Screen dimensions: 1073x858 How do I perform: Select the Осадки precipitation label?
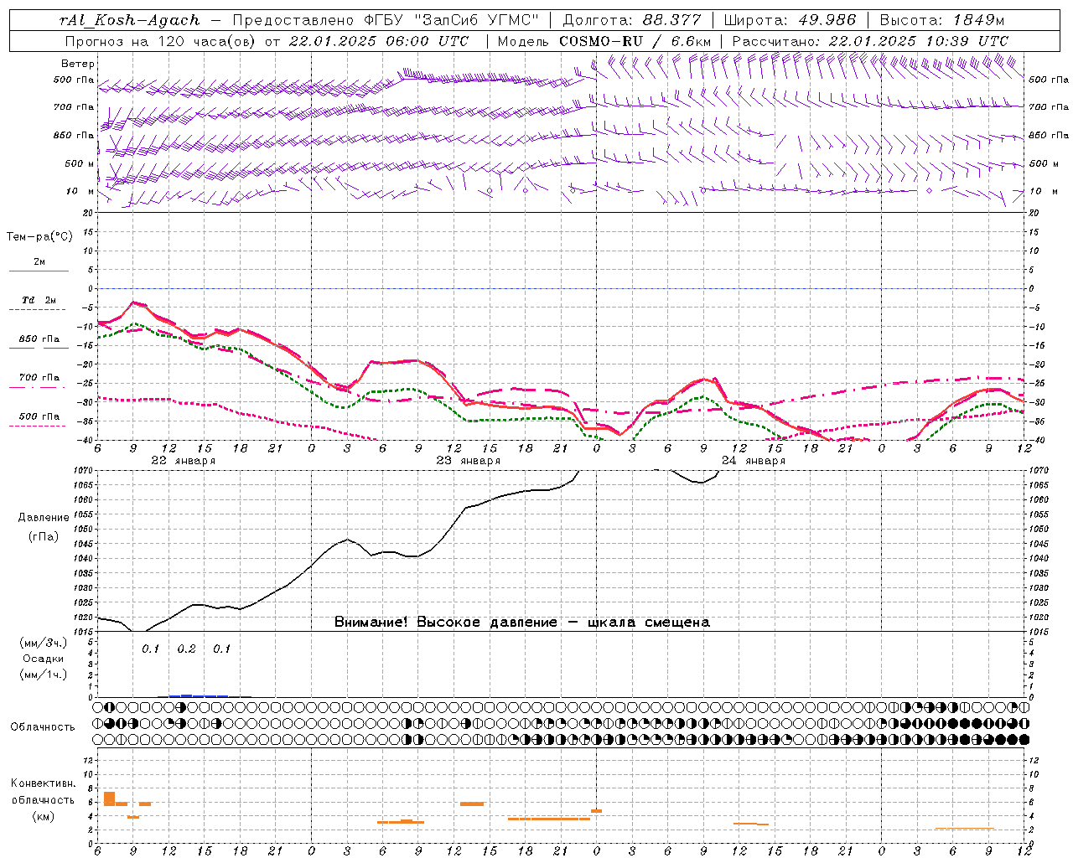43,659
